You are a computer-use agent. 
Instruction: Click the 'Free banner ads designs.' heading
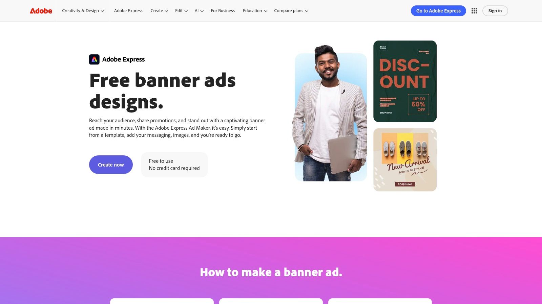163,91
